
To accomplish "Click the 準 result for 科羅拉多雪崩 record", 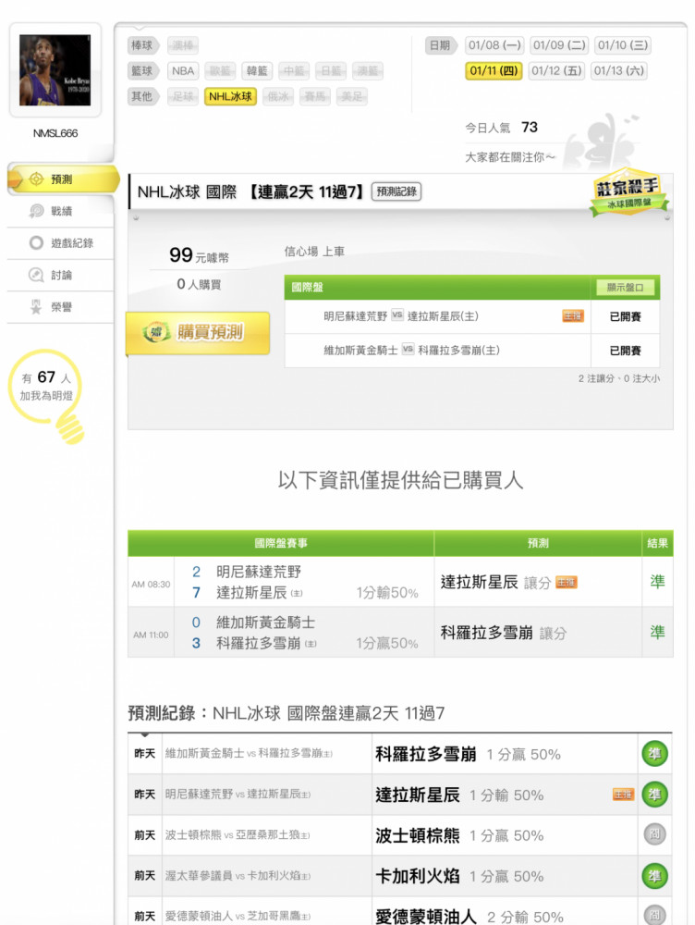I will [x=654, y=754].
